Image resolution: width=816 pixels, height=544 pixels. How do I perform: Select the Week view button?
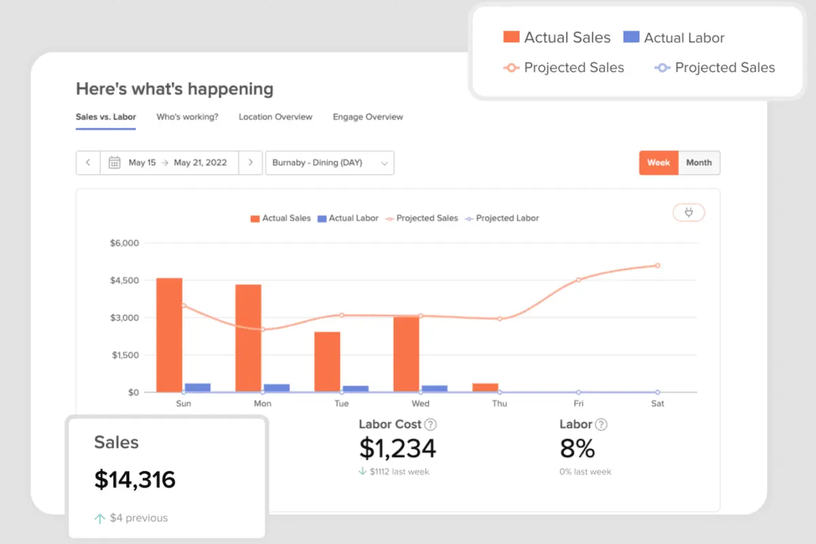(659, 163)
